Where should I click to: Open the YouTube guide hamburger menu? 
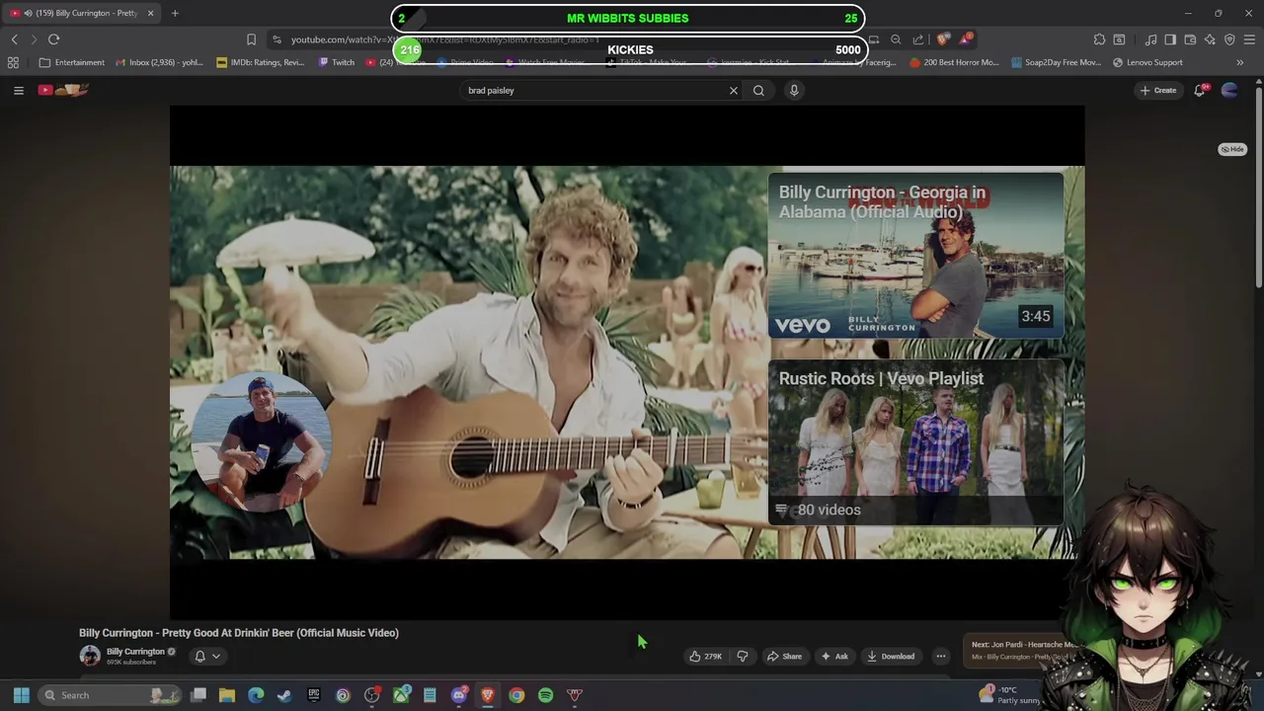[18, 90]
